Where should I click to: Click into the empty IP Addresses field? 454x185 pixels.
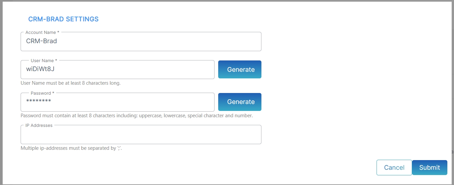(141, 135)
